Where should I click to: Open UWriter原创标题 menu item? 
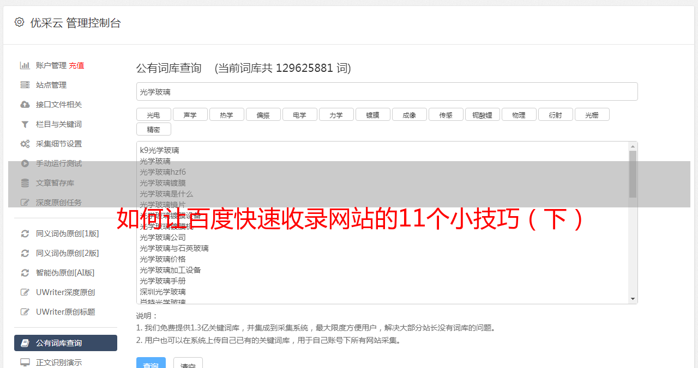pyautogui.click(x=65, y=312)
